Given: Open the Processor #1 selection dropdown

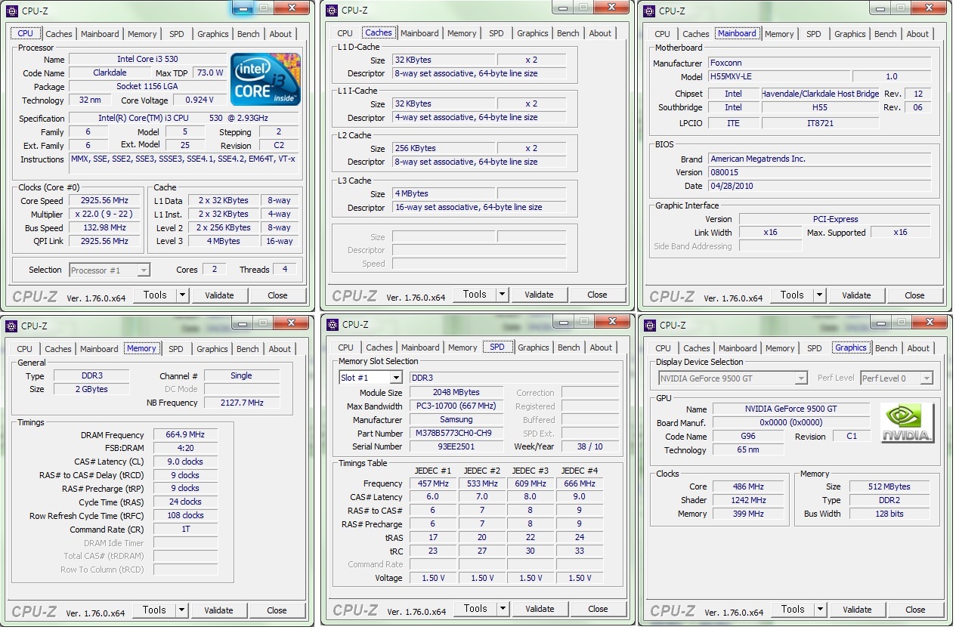Looking at the screenshot, I should (x=144, y=270).
